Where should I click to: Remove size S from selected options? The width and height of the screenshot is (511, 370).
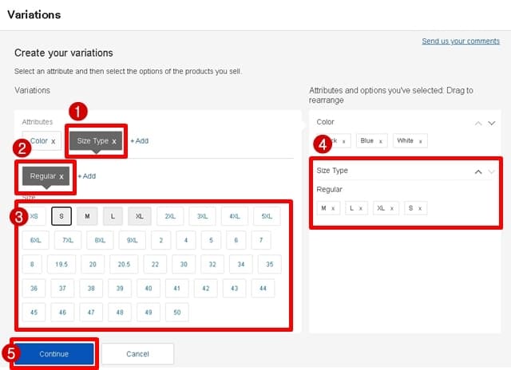(418, 208)
